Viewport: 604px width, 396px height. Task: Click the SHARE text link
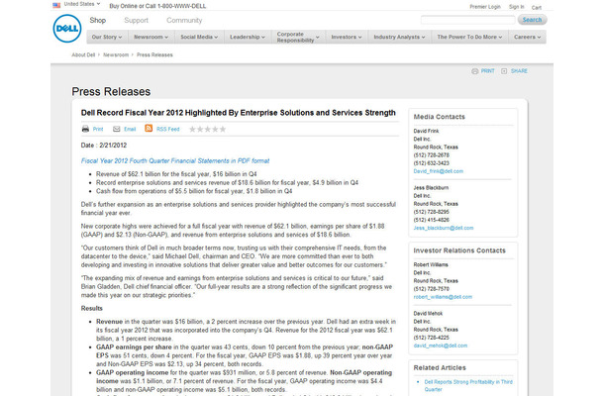pyautogui.click(x=519, y=71)
